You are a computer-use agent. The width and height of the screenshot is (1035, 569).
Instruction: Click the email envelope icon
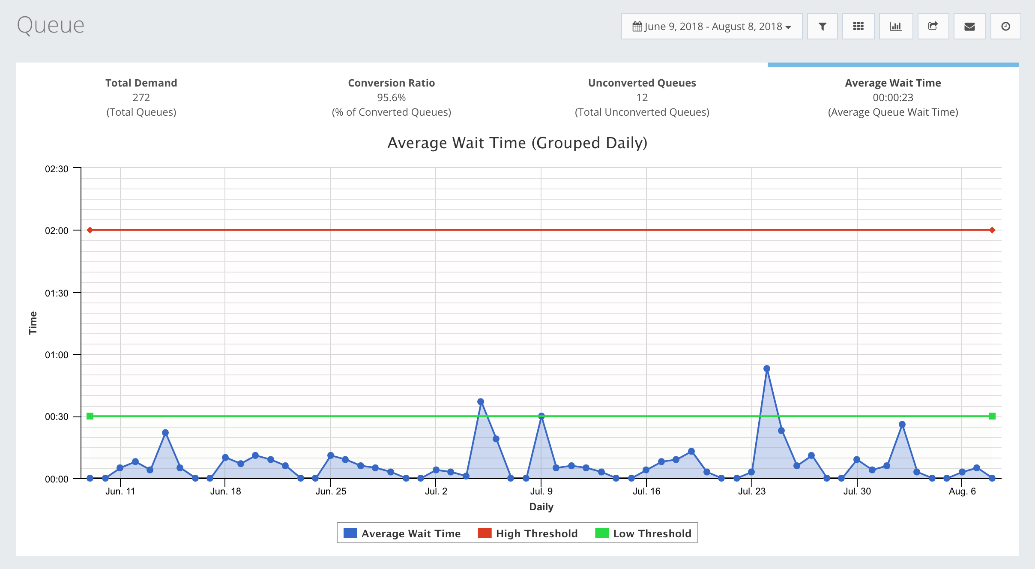969,27
